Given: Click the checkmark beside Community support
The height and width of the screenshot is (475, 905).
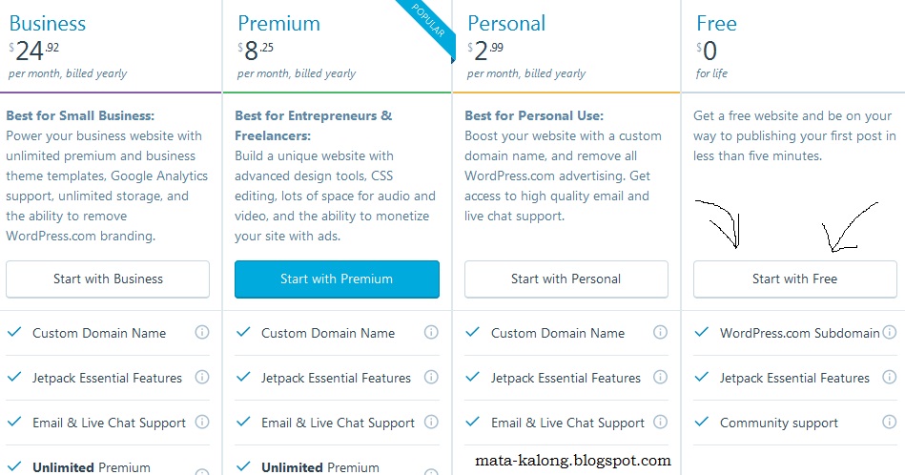Looking at the screenshot, I should [x=702, y=422].
